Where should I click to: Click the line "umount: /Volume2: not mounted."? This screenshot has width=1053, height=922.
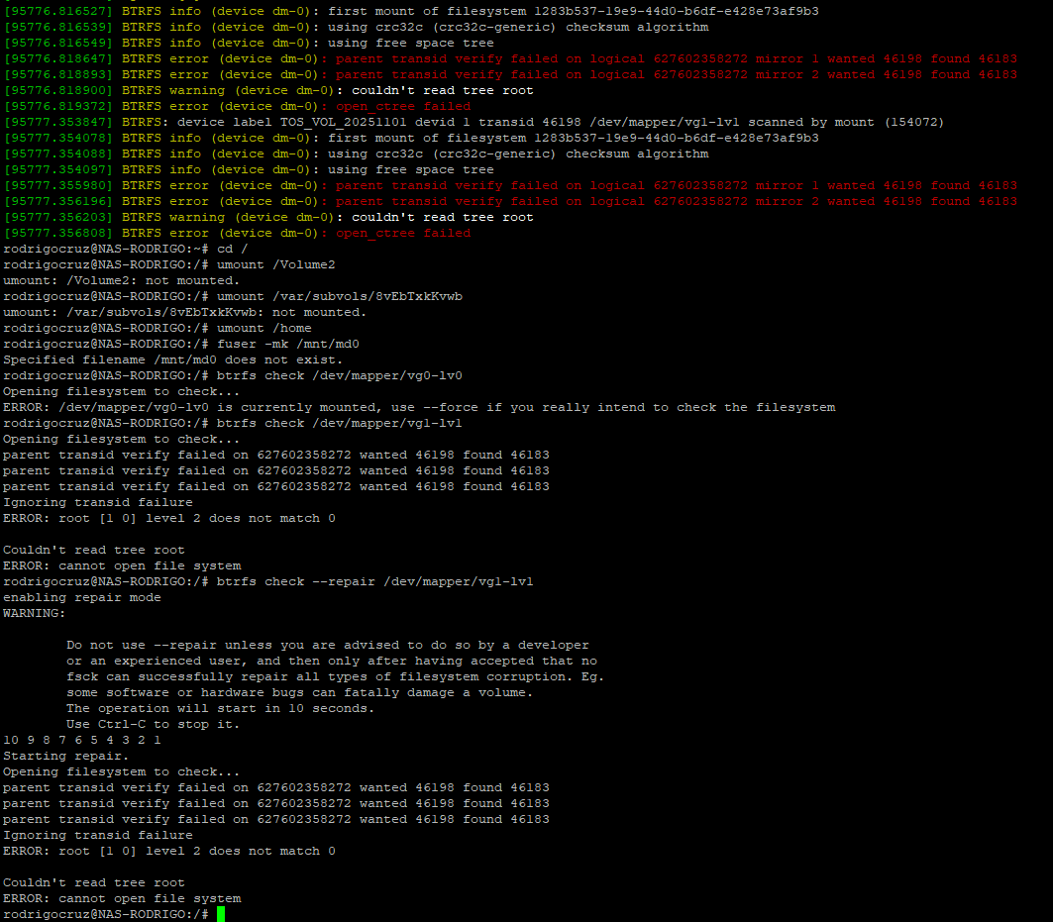121,280
